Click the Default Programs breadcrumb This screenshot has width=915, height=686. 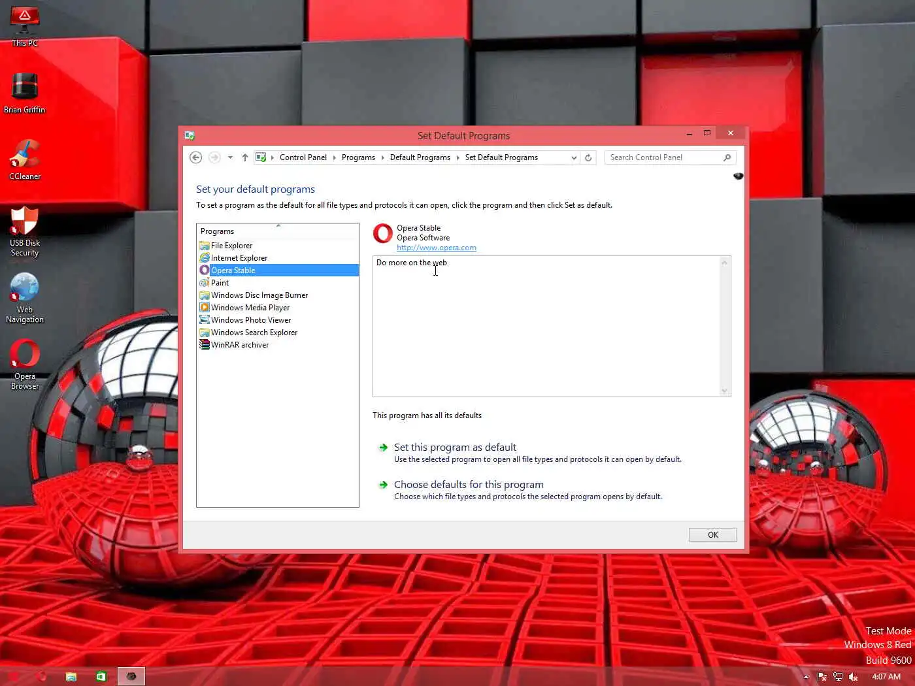(x=420, y=157)
